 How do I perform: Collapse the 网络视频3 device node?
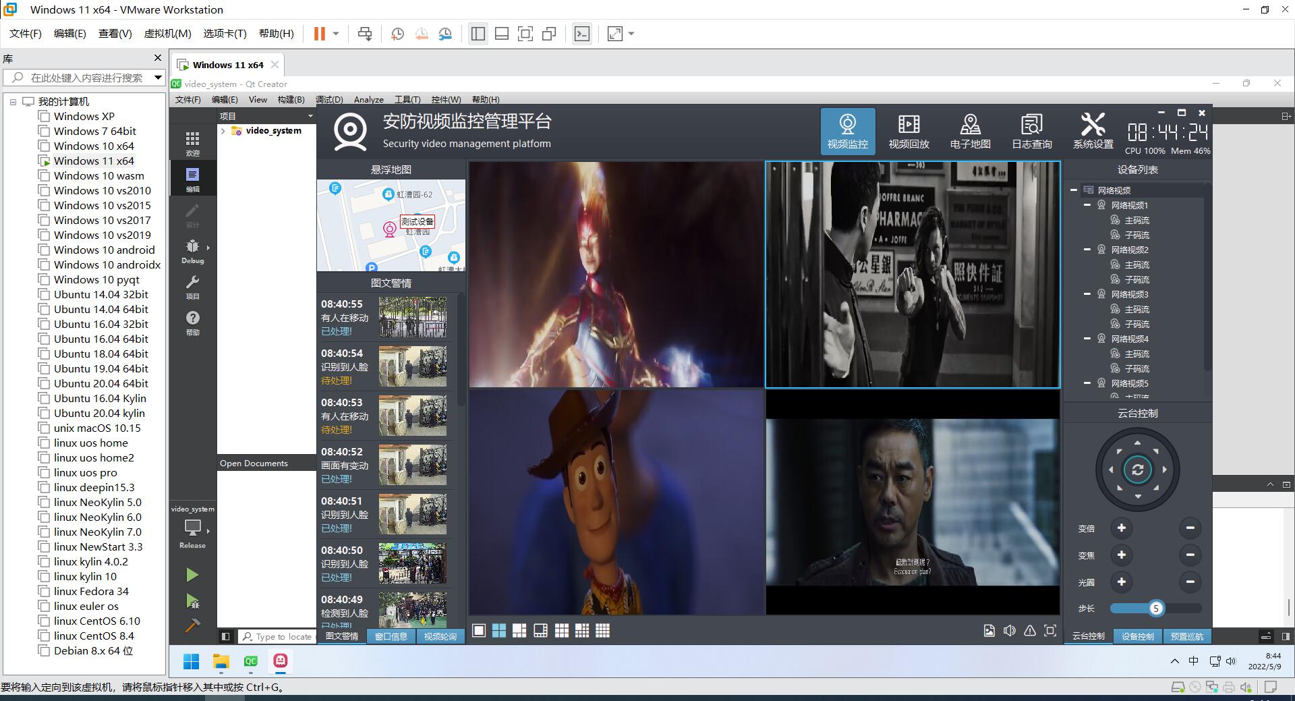1087,294
